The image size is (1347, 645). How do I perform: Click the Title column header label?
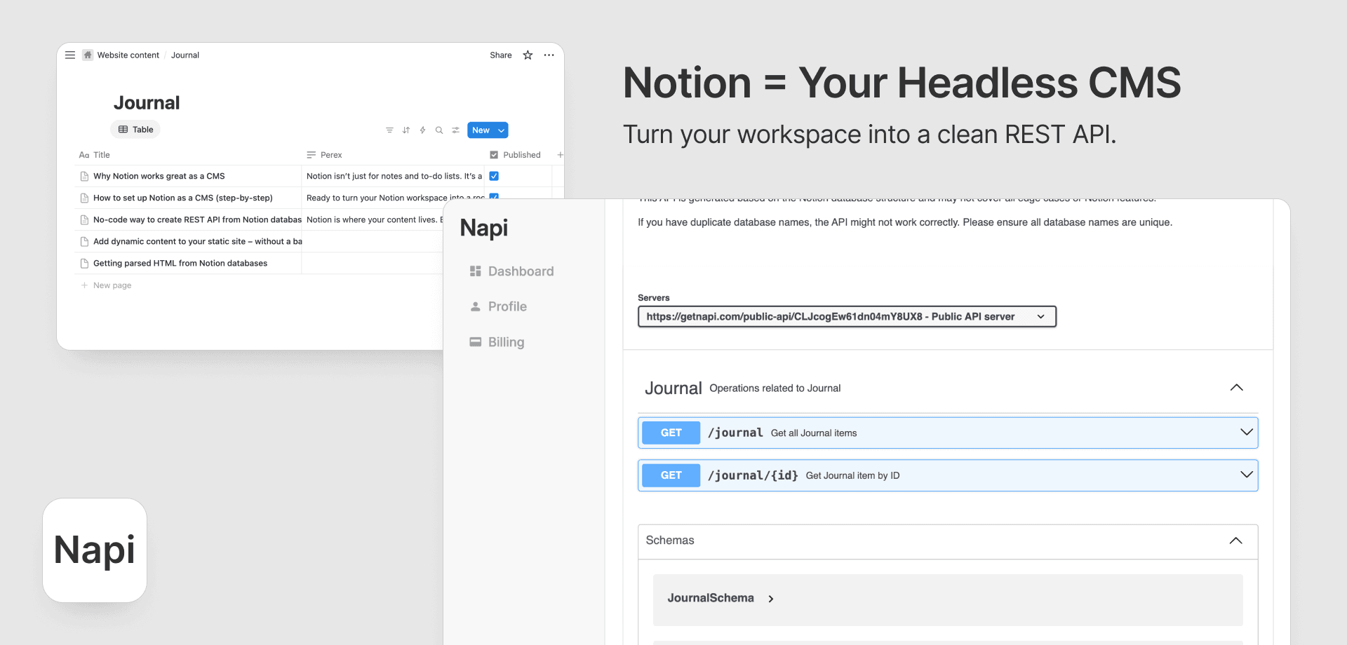[102, 155]
